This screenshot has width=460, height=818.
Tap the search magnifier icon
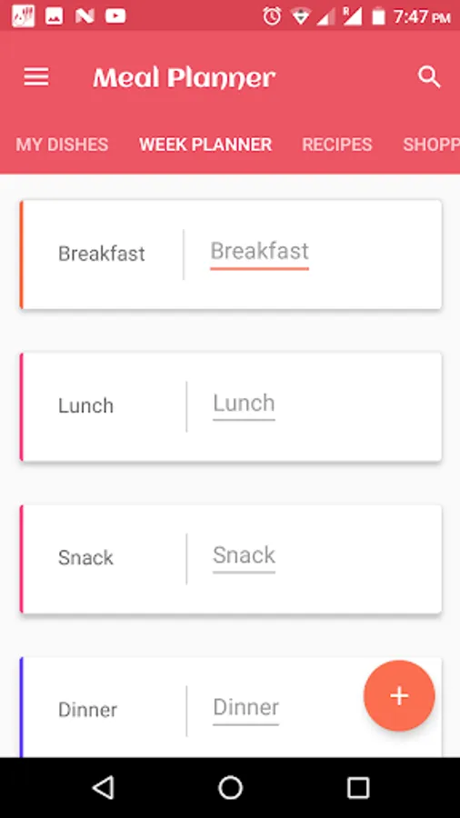click(429, 77)
